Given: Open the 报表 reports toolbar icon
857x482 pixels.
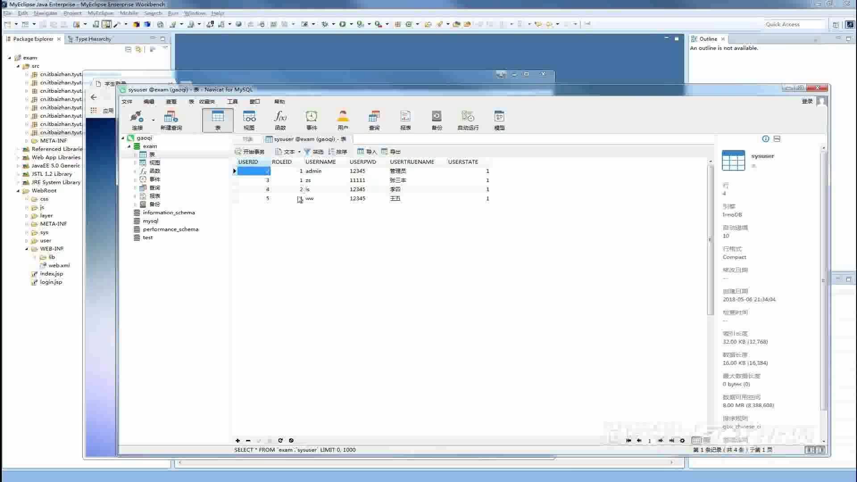Looking at the screenshot, I should 405,120.
